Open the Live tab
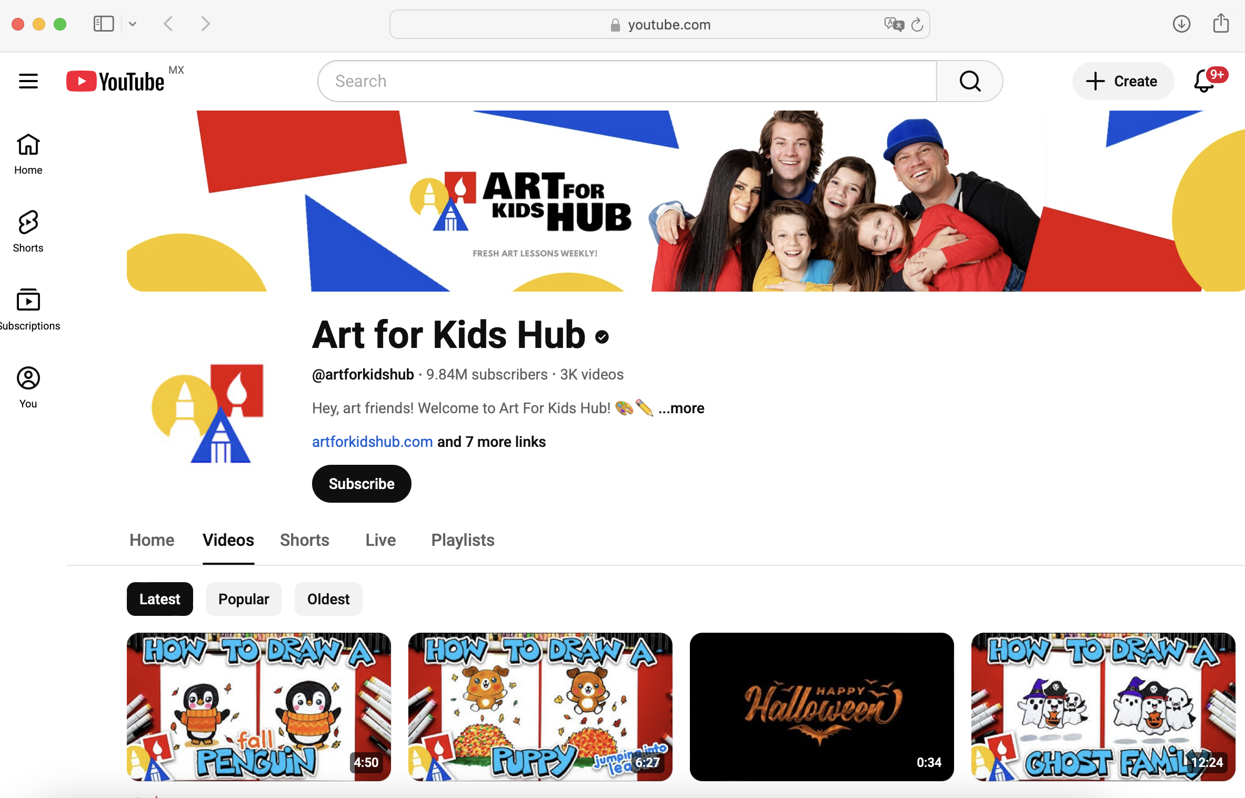 pyautogui.click(x=380, y=540)
